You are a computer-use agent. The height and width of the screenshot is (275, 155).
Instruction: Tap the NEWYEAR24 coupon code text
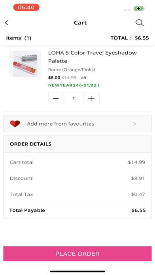[x=74, y=85]
